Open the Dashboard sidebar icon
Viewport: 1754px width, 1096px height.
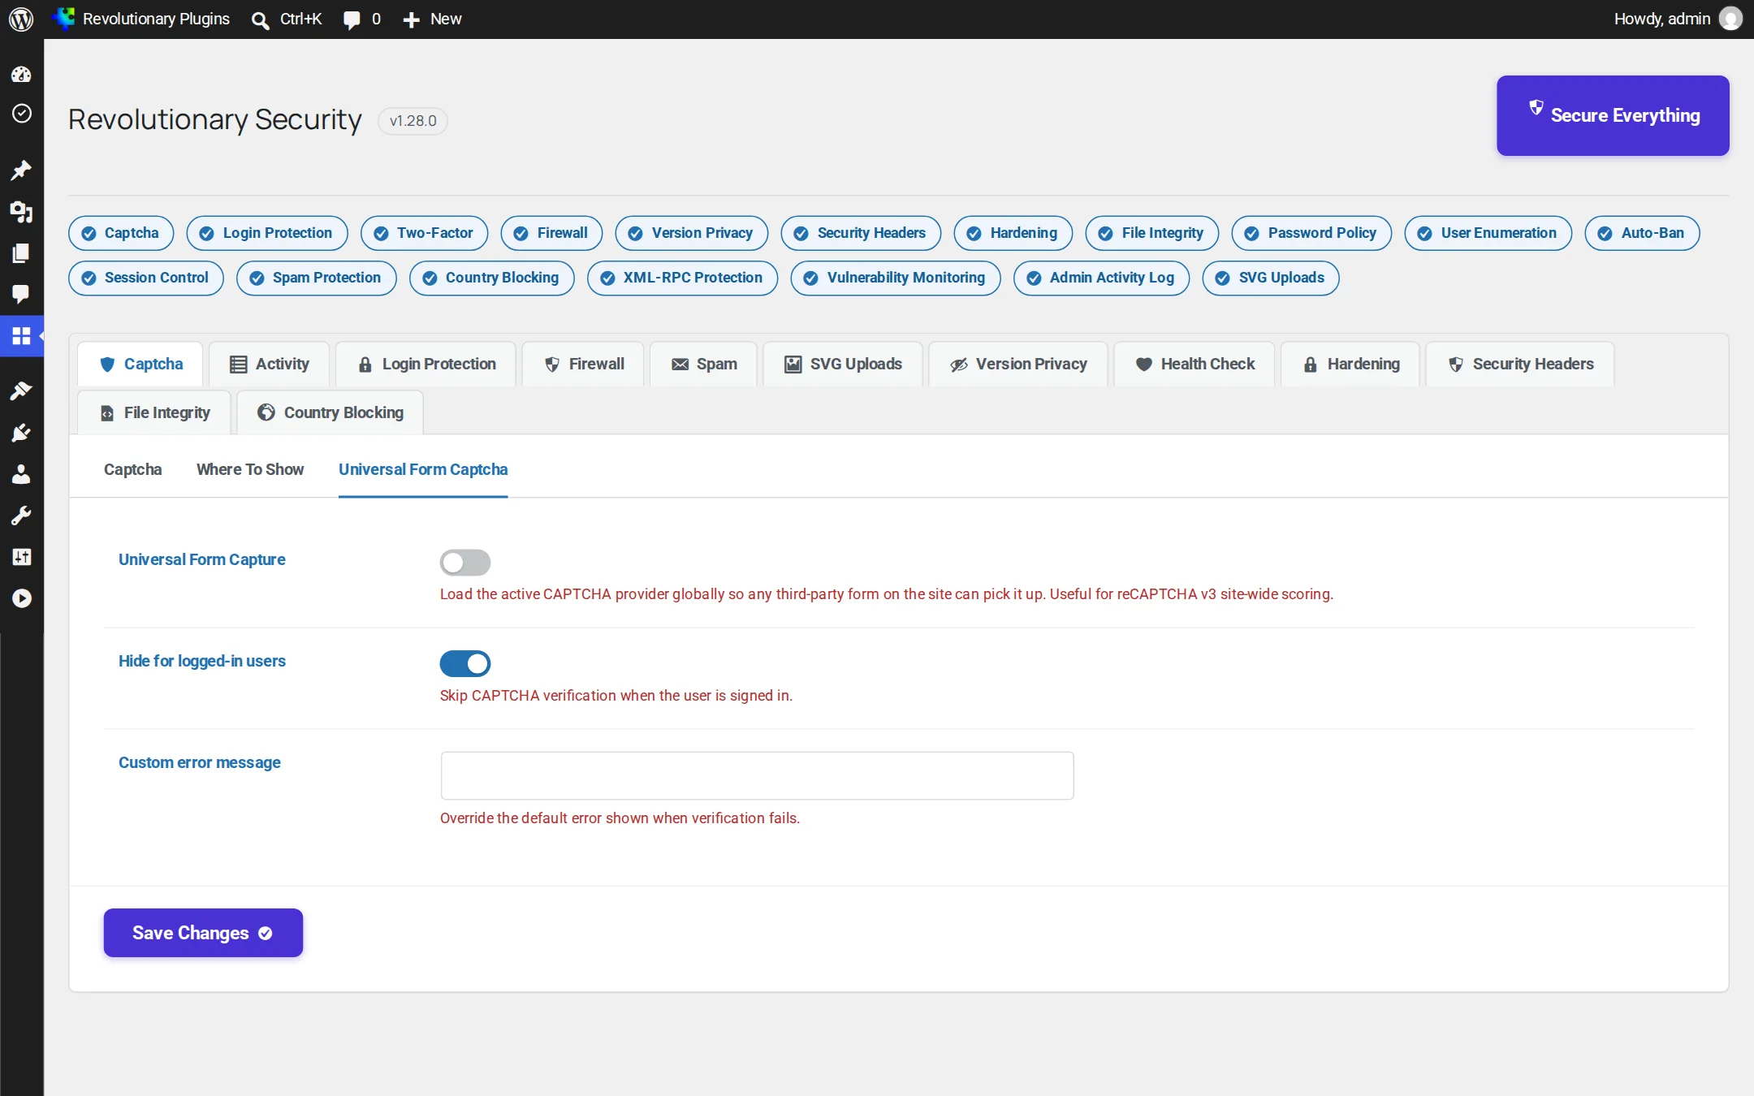pyautogui.click(x=21, y=75)
